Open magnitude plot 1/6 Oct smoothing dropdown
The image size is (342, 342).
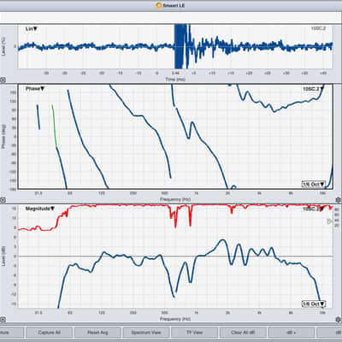(x=314, y=304)
